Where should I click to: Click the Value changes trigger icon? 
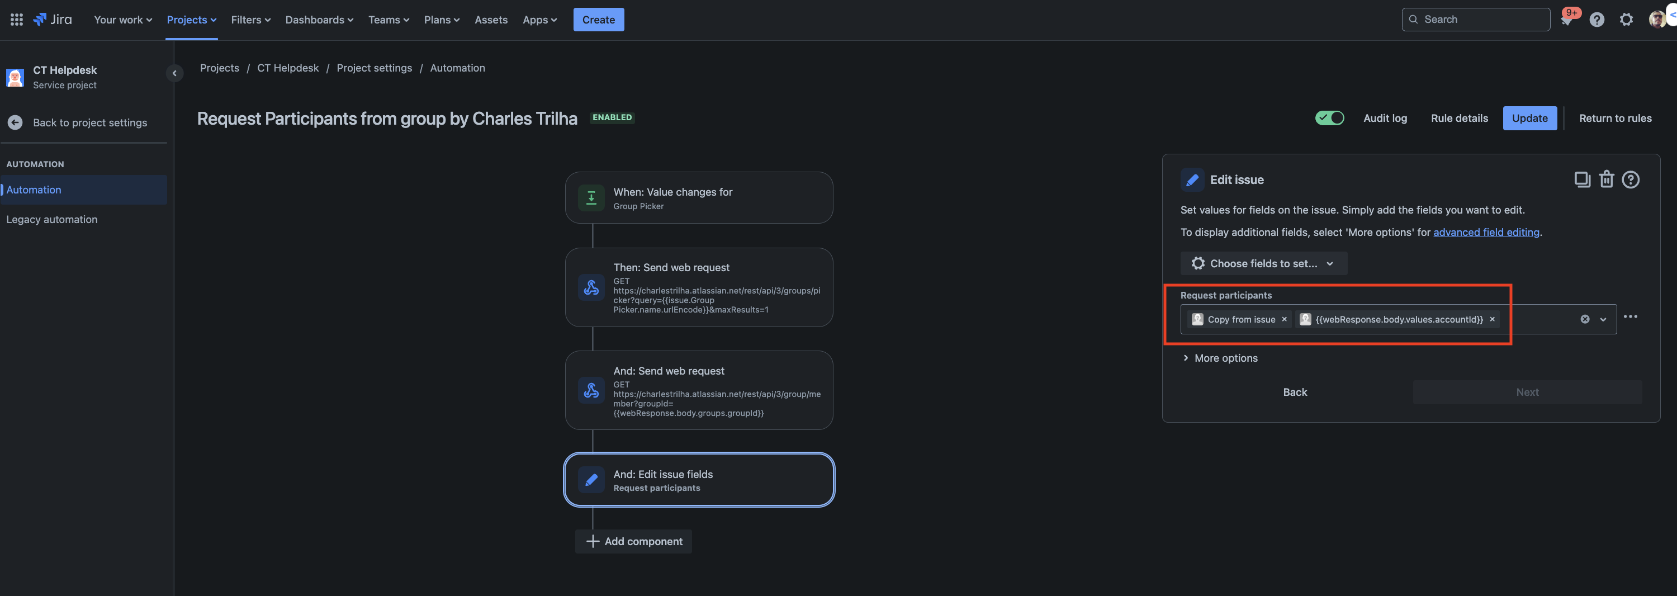pos(591,198)
